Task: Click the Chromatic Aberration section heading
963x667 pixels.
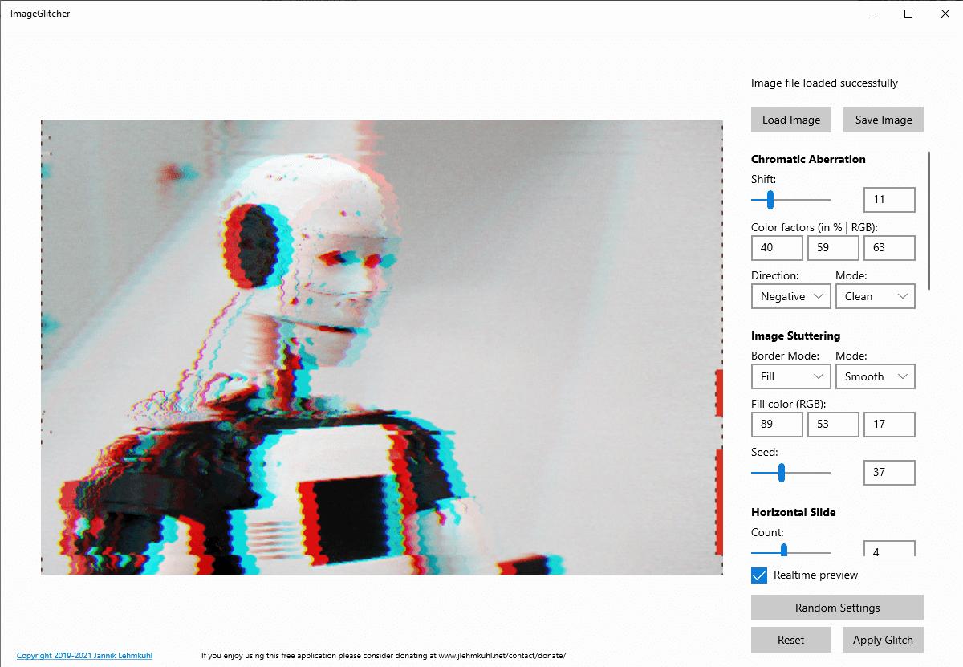Action: click(x=808, y=159)
